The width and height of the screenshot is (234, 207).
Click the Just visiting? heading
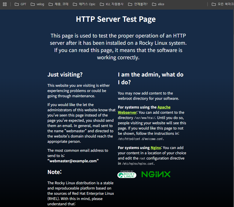coord(65,74)
